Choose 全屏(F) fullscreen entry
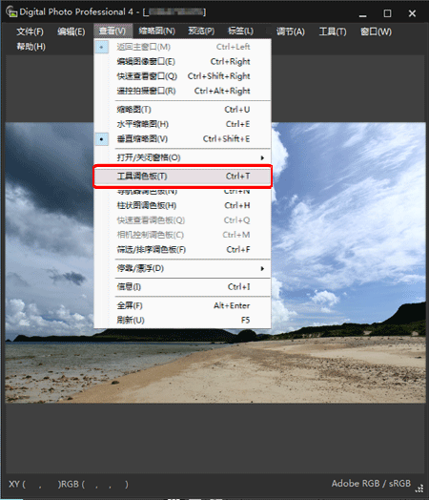 [182, 305]
